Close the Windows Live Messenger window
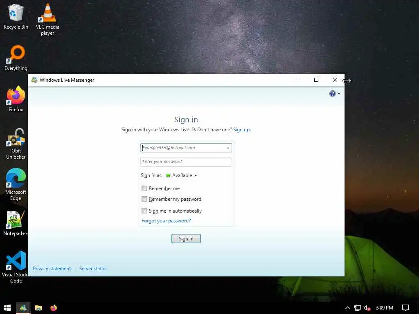 click(x=335, y=80)
